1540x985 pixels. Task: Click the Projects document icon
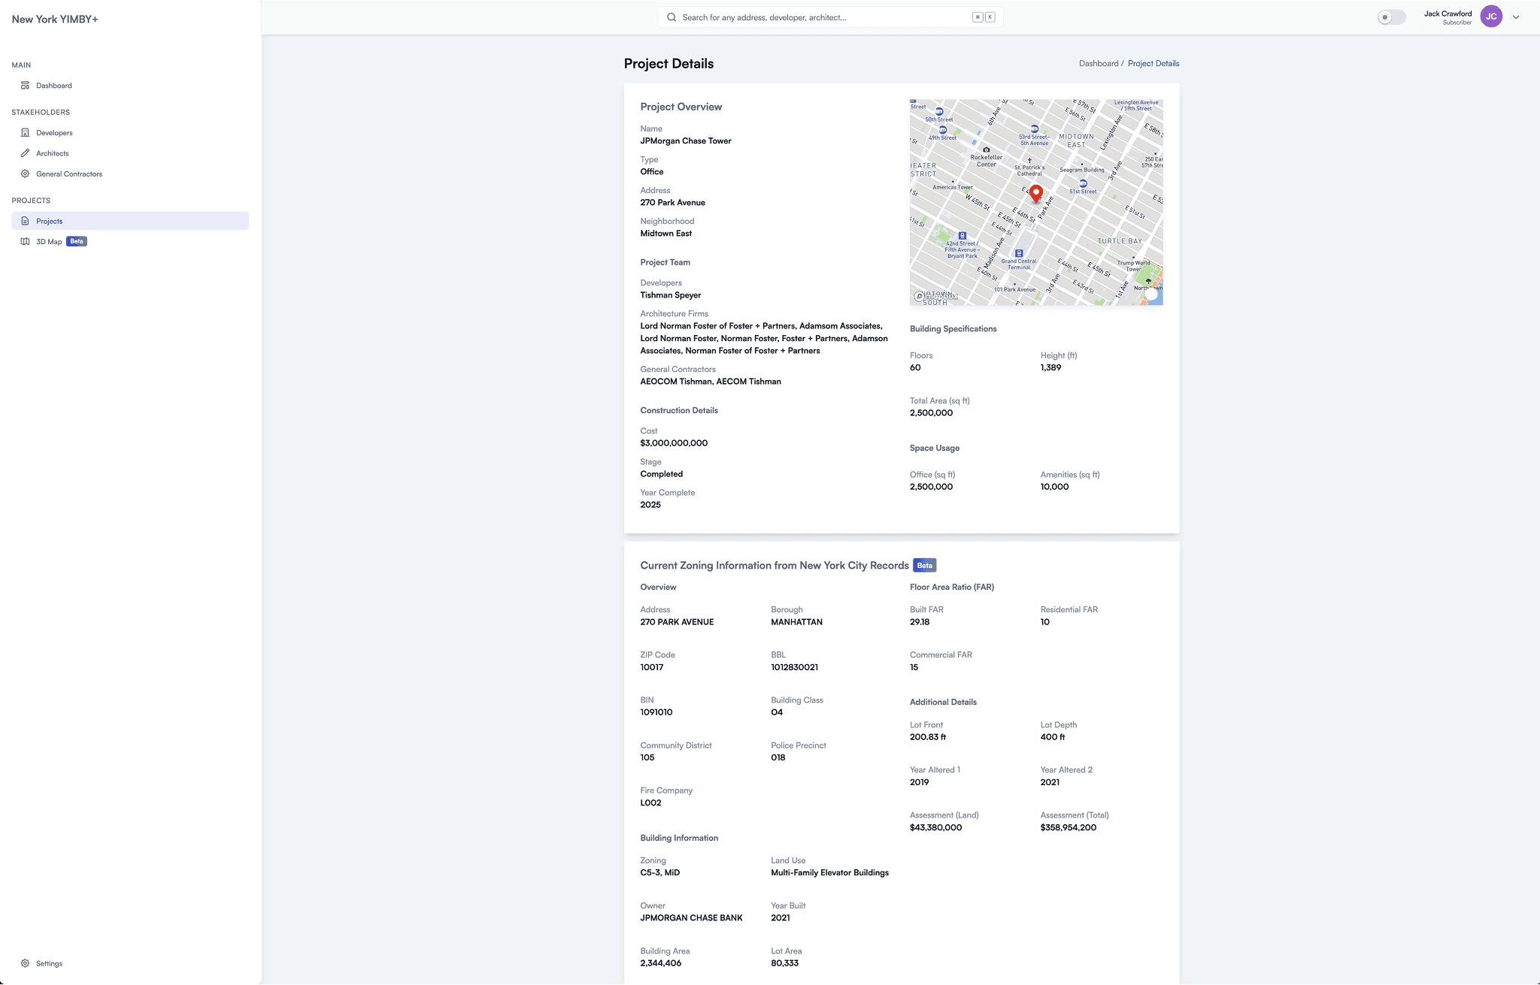tap(26, 220)
